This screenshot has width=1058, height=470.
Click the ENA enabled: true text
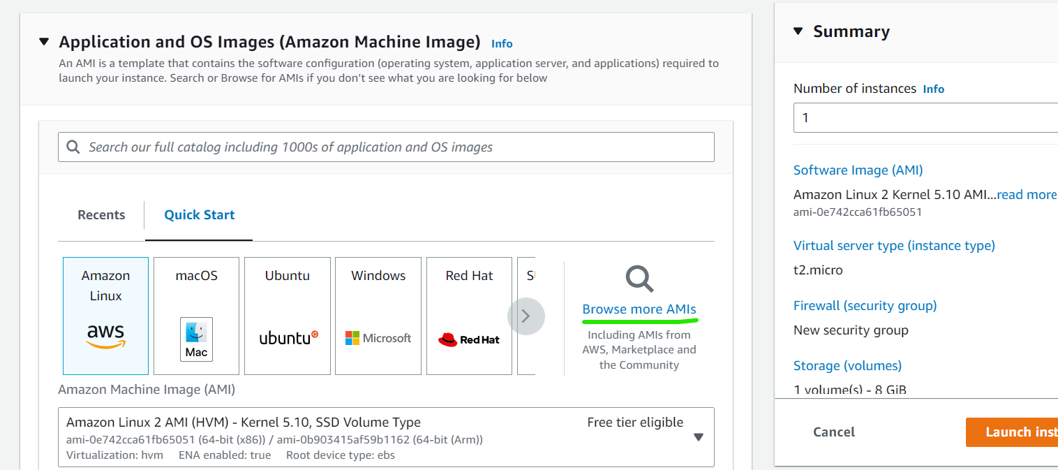(225, 455)
